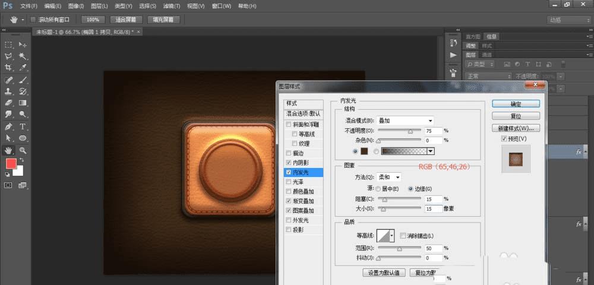Select the Eraser tool

(8, 103)
